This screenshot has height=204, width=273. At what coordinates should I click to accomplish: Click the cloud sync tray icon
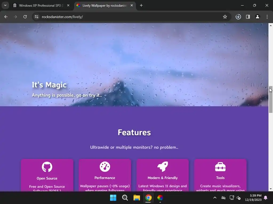coord(223,198)
